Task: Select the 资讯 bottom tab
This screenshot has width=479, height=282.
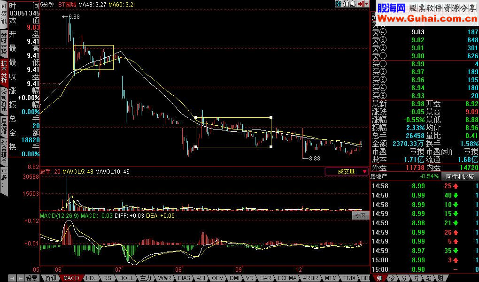Action: pyautogui.click(x=50, y=278)
